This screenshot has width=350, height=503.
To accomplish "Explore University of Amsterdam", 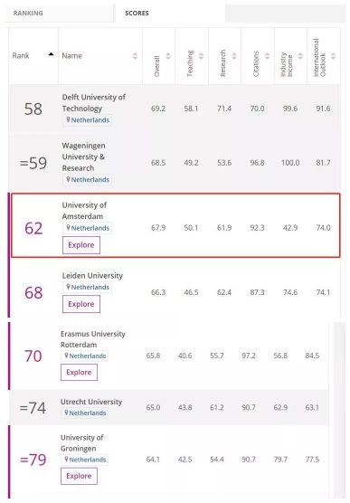I will click(81, 245).
